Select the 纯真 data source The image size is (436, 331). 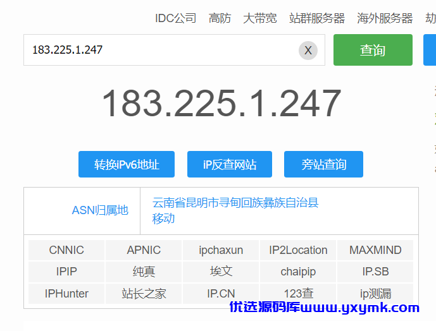(x=144, y=272)
